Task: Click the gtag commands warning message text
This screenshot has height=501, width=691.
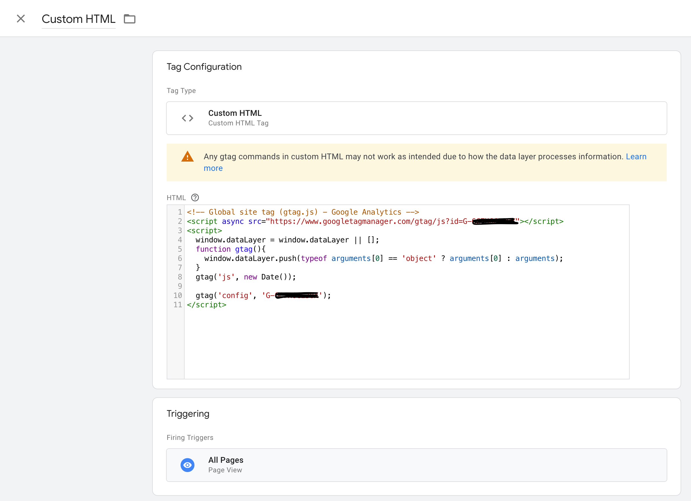Action: 414,156
